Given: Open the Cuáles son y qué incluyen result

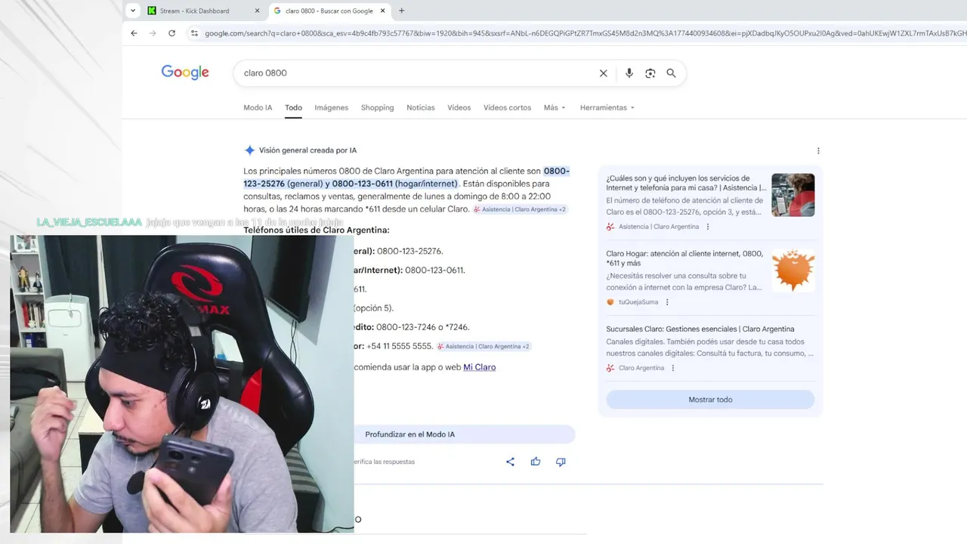Looking at the screenshot, I should tap(686, 183).
